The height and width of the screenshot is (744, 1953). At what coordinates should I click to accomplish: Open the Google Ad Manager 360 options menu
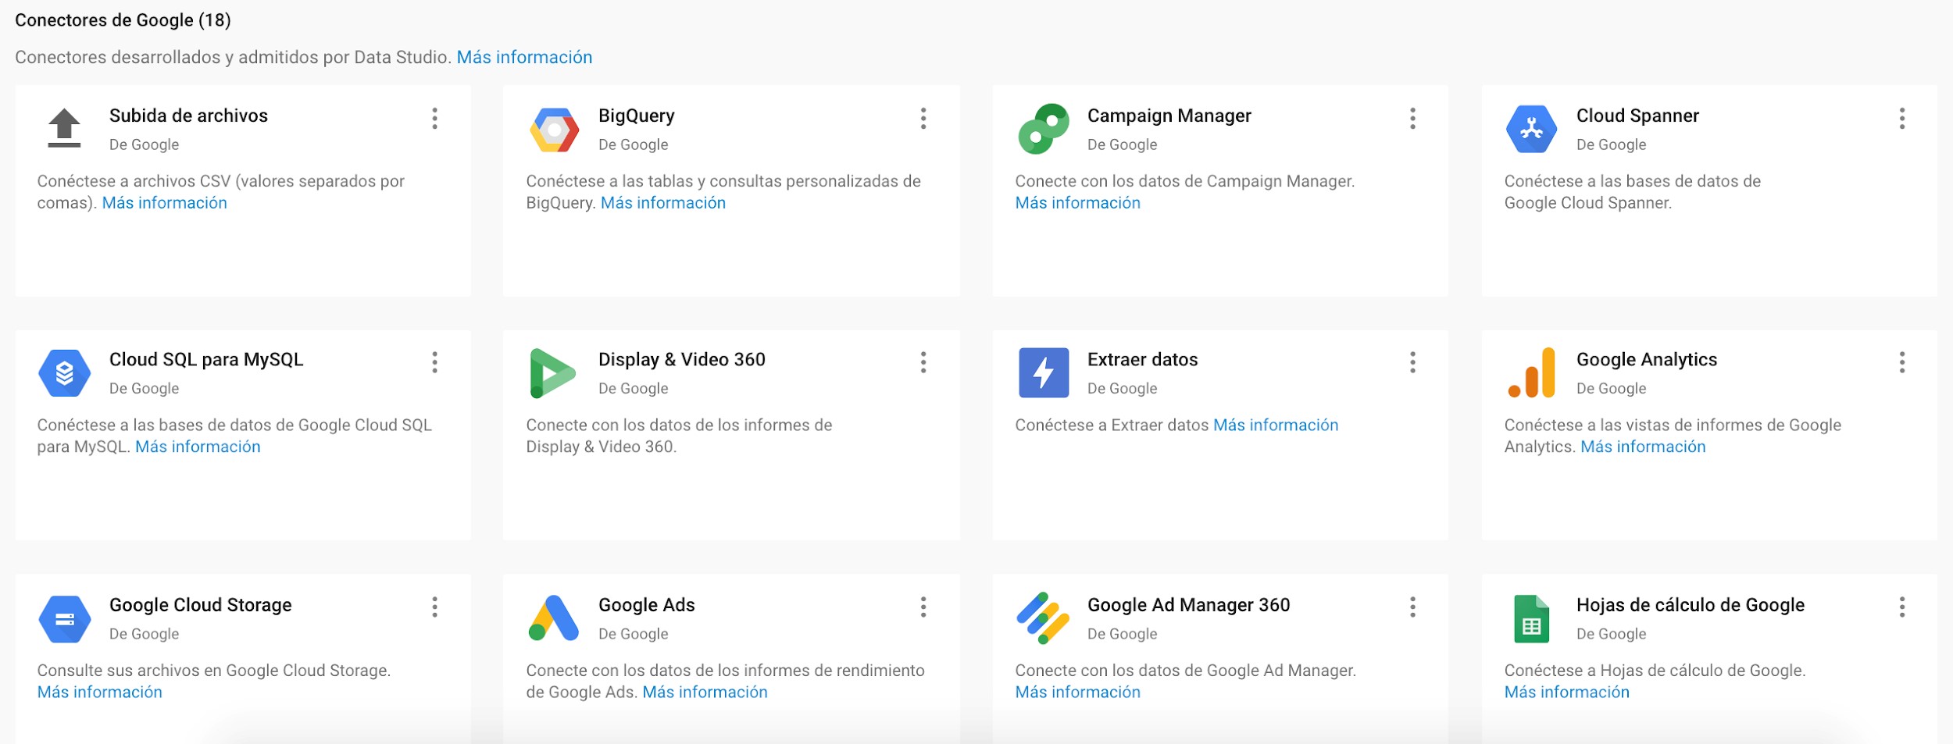(1412, 607)
